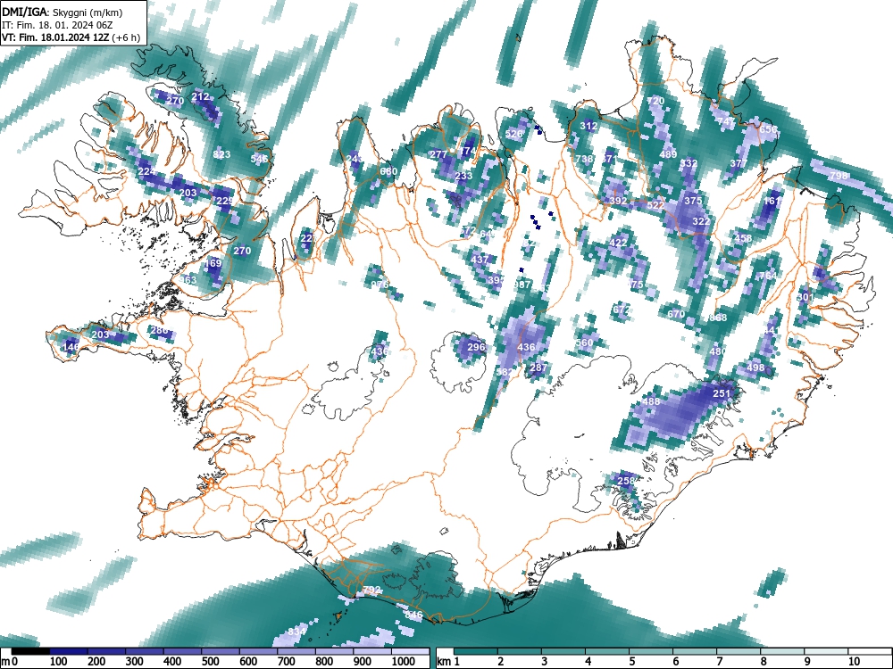Select the 286 visibility label
The width and height of the screenshot is (893, 669).
160,330
